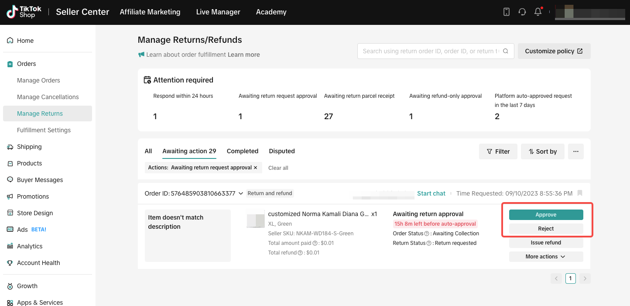Open the Sort by dropdown

click(x=542, y=151)
